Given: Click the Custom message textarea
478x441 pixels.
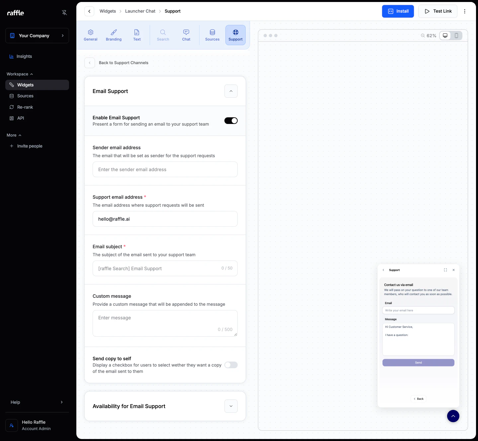Looking at the screenshot, I should point(165,323).
